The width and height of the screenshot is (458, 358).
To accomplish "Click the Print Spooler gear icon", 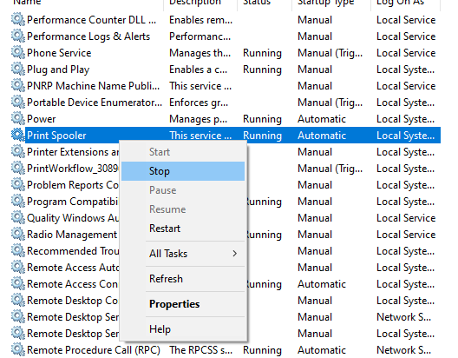I will click(x=18, y=136).
